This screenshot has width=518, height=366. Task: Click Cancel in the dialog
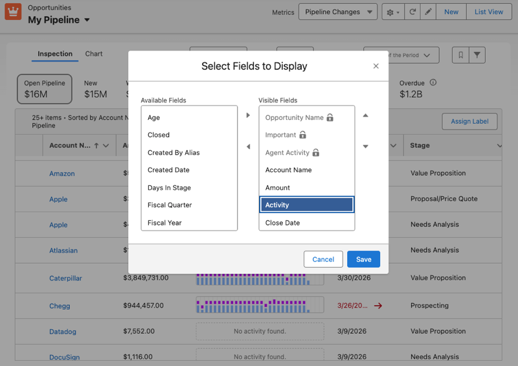click(x=323, y=259)
